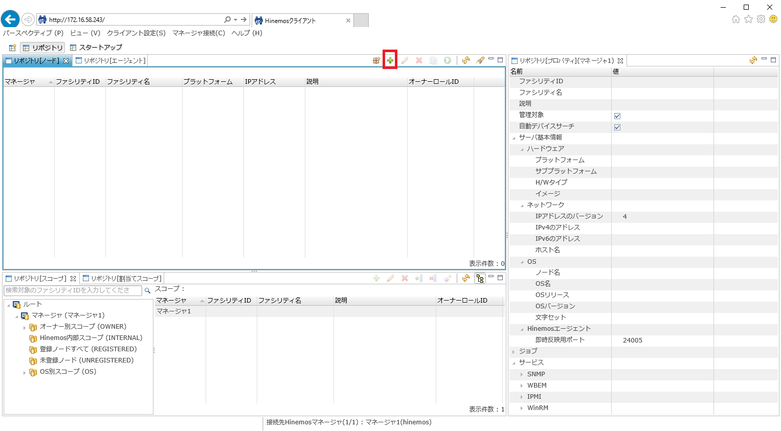Click the browser settings gear icon
781x431 pixels.
coord(761,19)
